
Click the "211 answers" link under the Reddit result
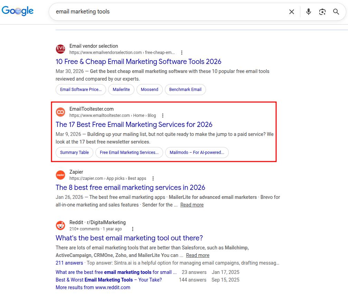(x=69, y=263)
